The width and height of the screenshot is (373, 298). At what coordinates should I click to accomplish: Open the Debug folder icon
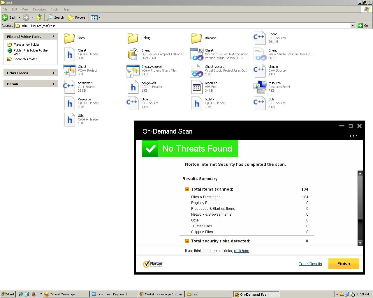133,38
